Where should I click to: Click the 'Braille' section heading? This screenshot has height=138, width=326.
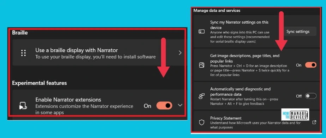click(x=20, y=32)
